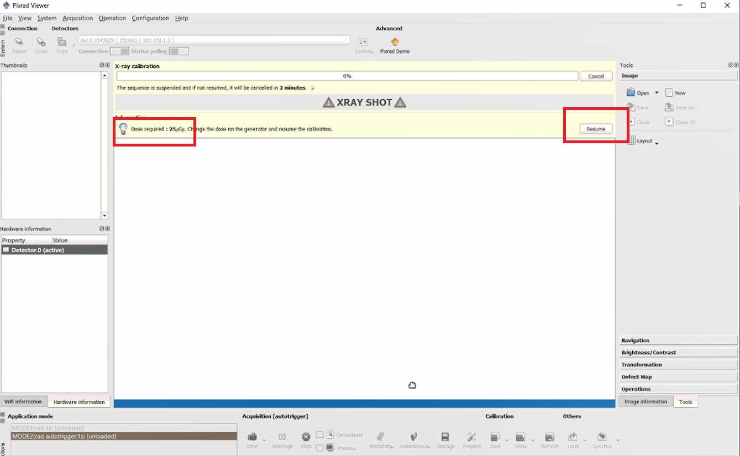Expand the detector selection dropdown
The image size is (740, 456).
coord(346,40)
